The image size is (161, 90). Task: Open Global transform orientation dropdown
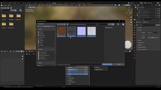coord(71,5)
